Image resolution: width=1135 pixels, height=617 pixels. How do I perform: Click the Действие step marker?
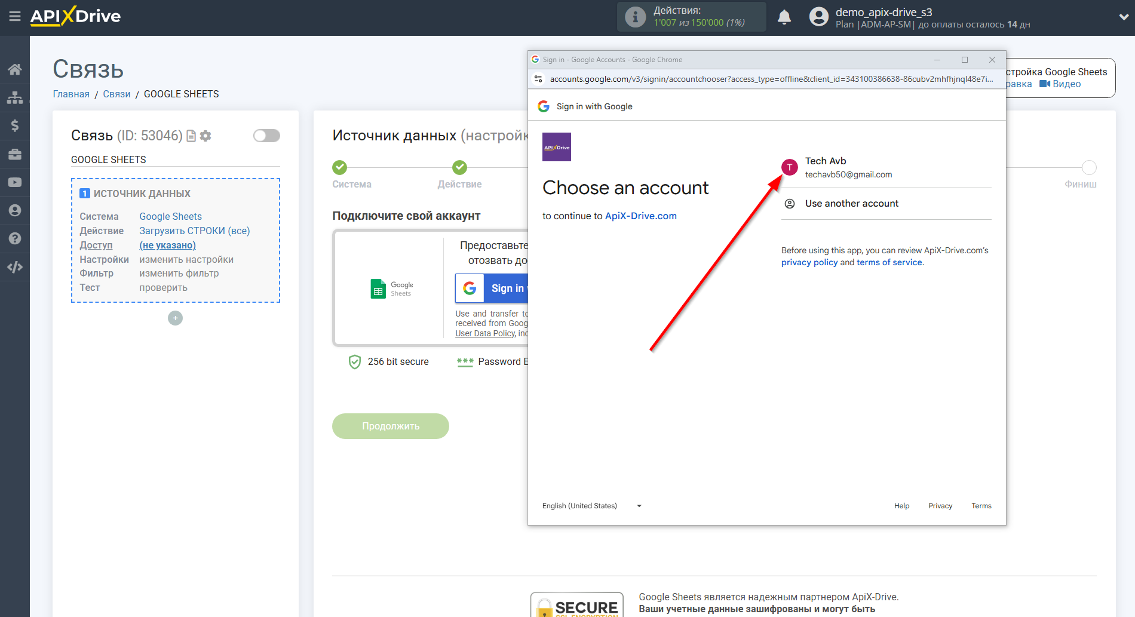(459, 167)
